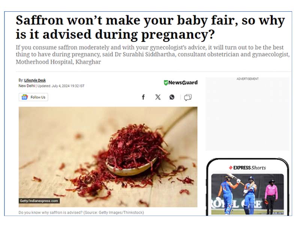
Task: Click the image caption about saffron
Action: point(81,213)
